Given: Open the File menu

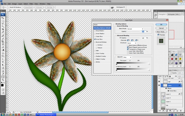Looking at the screenshot, I should [5, 4].
